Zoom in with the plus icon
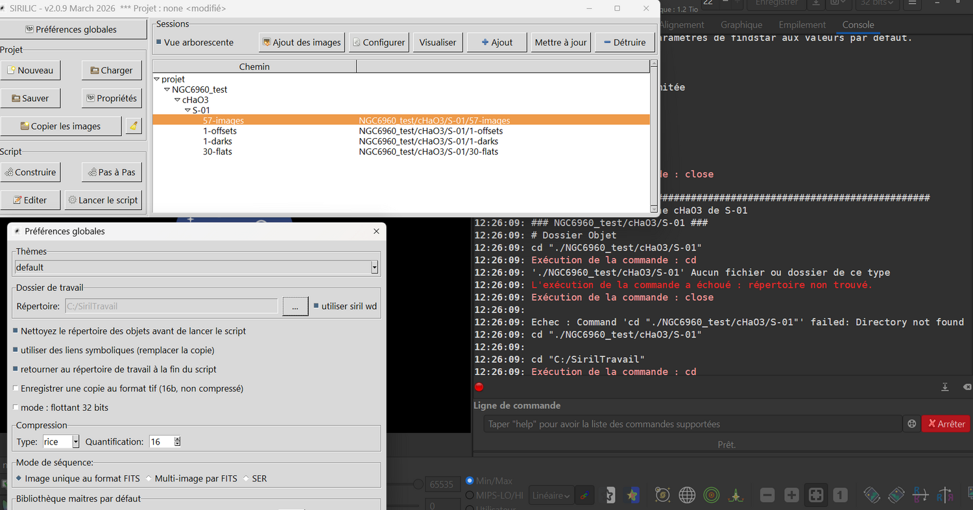 [791, 495]
